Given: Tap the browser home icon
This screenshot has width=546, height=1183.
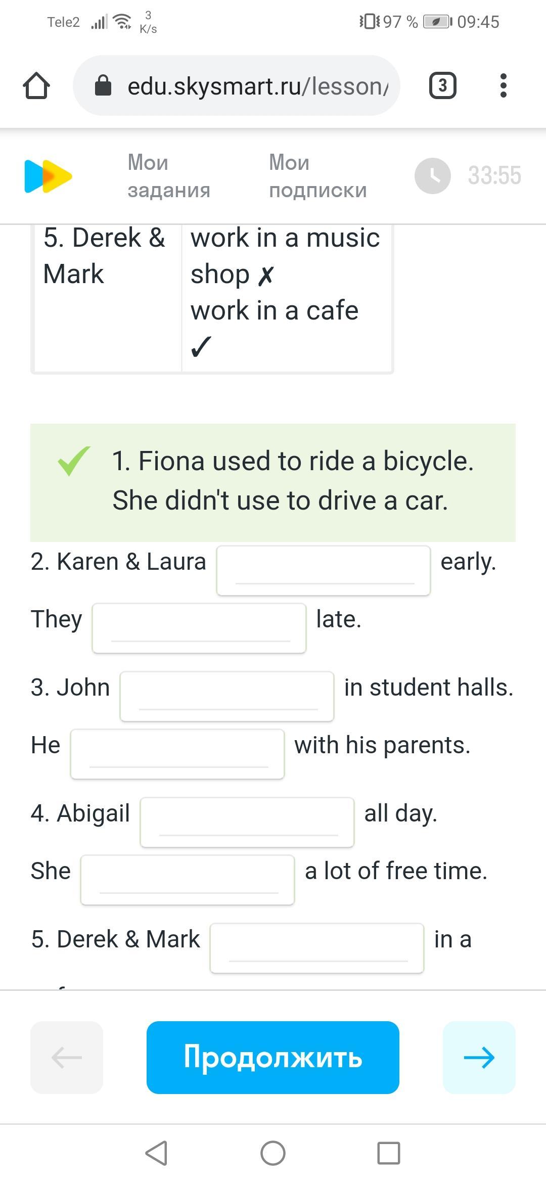Looking at the screenshot, I should (x=36, y=86).
